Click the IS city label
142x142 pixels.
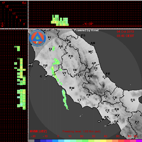106,97
